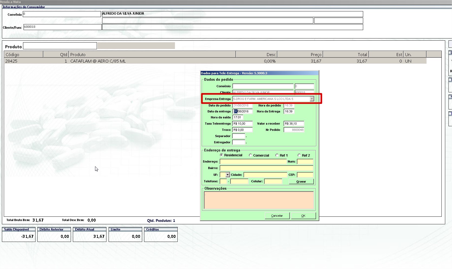Focus the Bairro text field
This screenshot has width=452, height=269.
coord(266,168)
